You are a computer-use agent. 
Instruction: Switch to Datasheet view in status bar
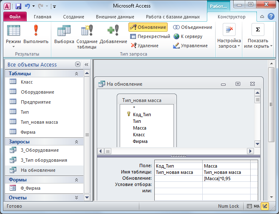tap(249, 206)
